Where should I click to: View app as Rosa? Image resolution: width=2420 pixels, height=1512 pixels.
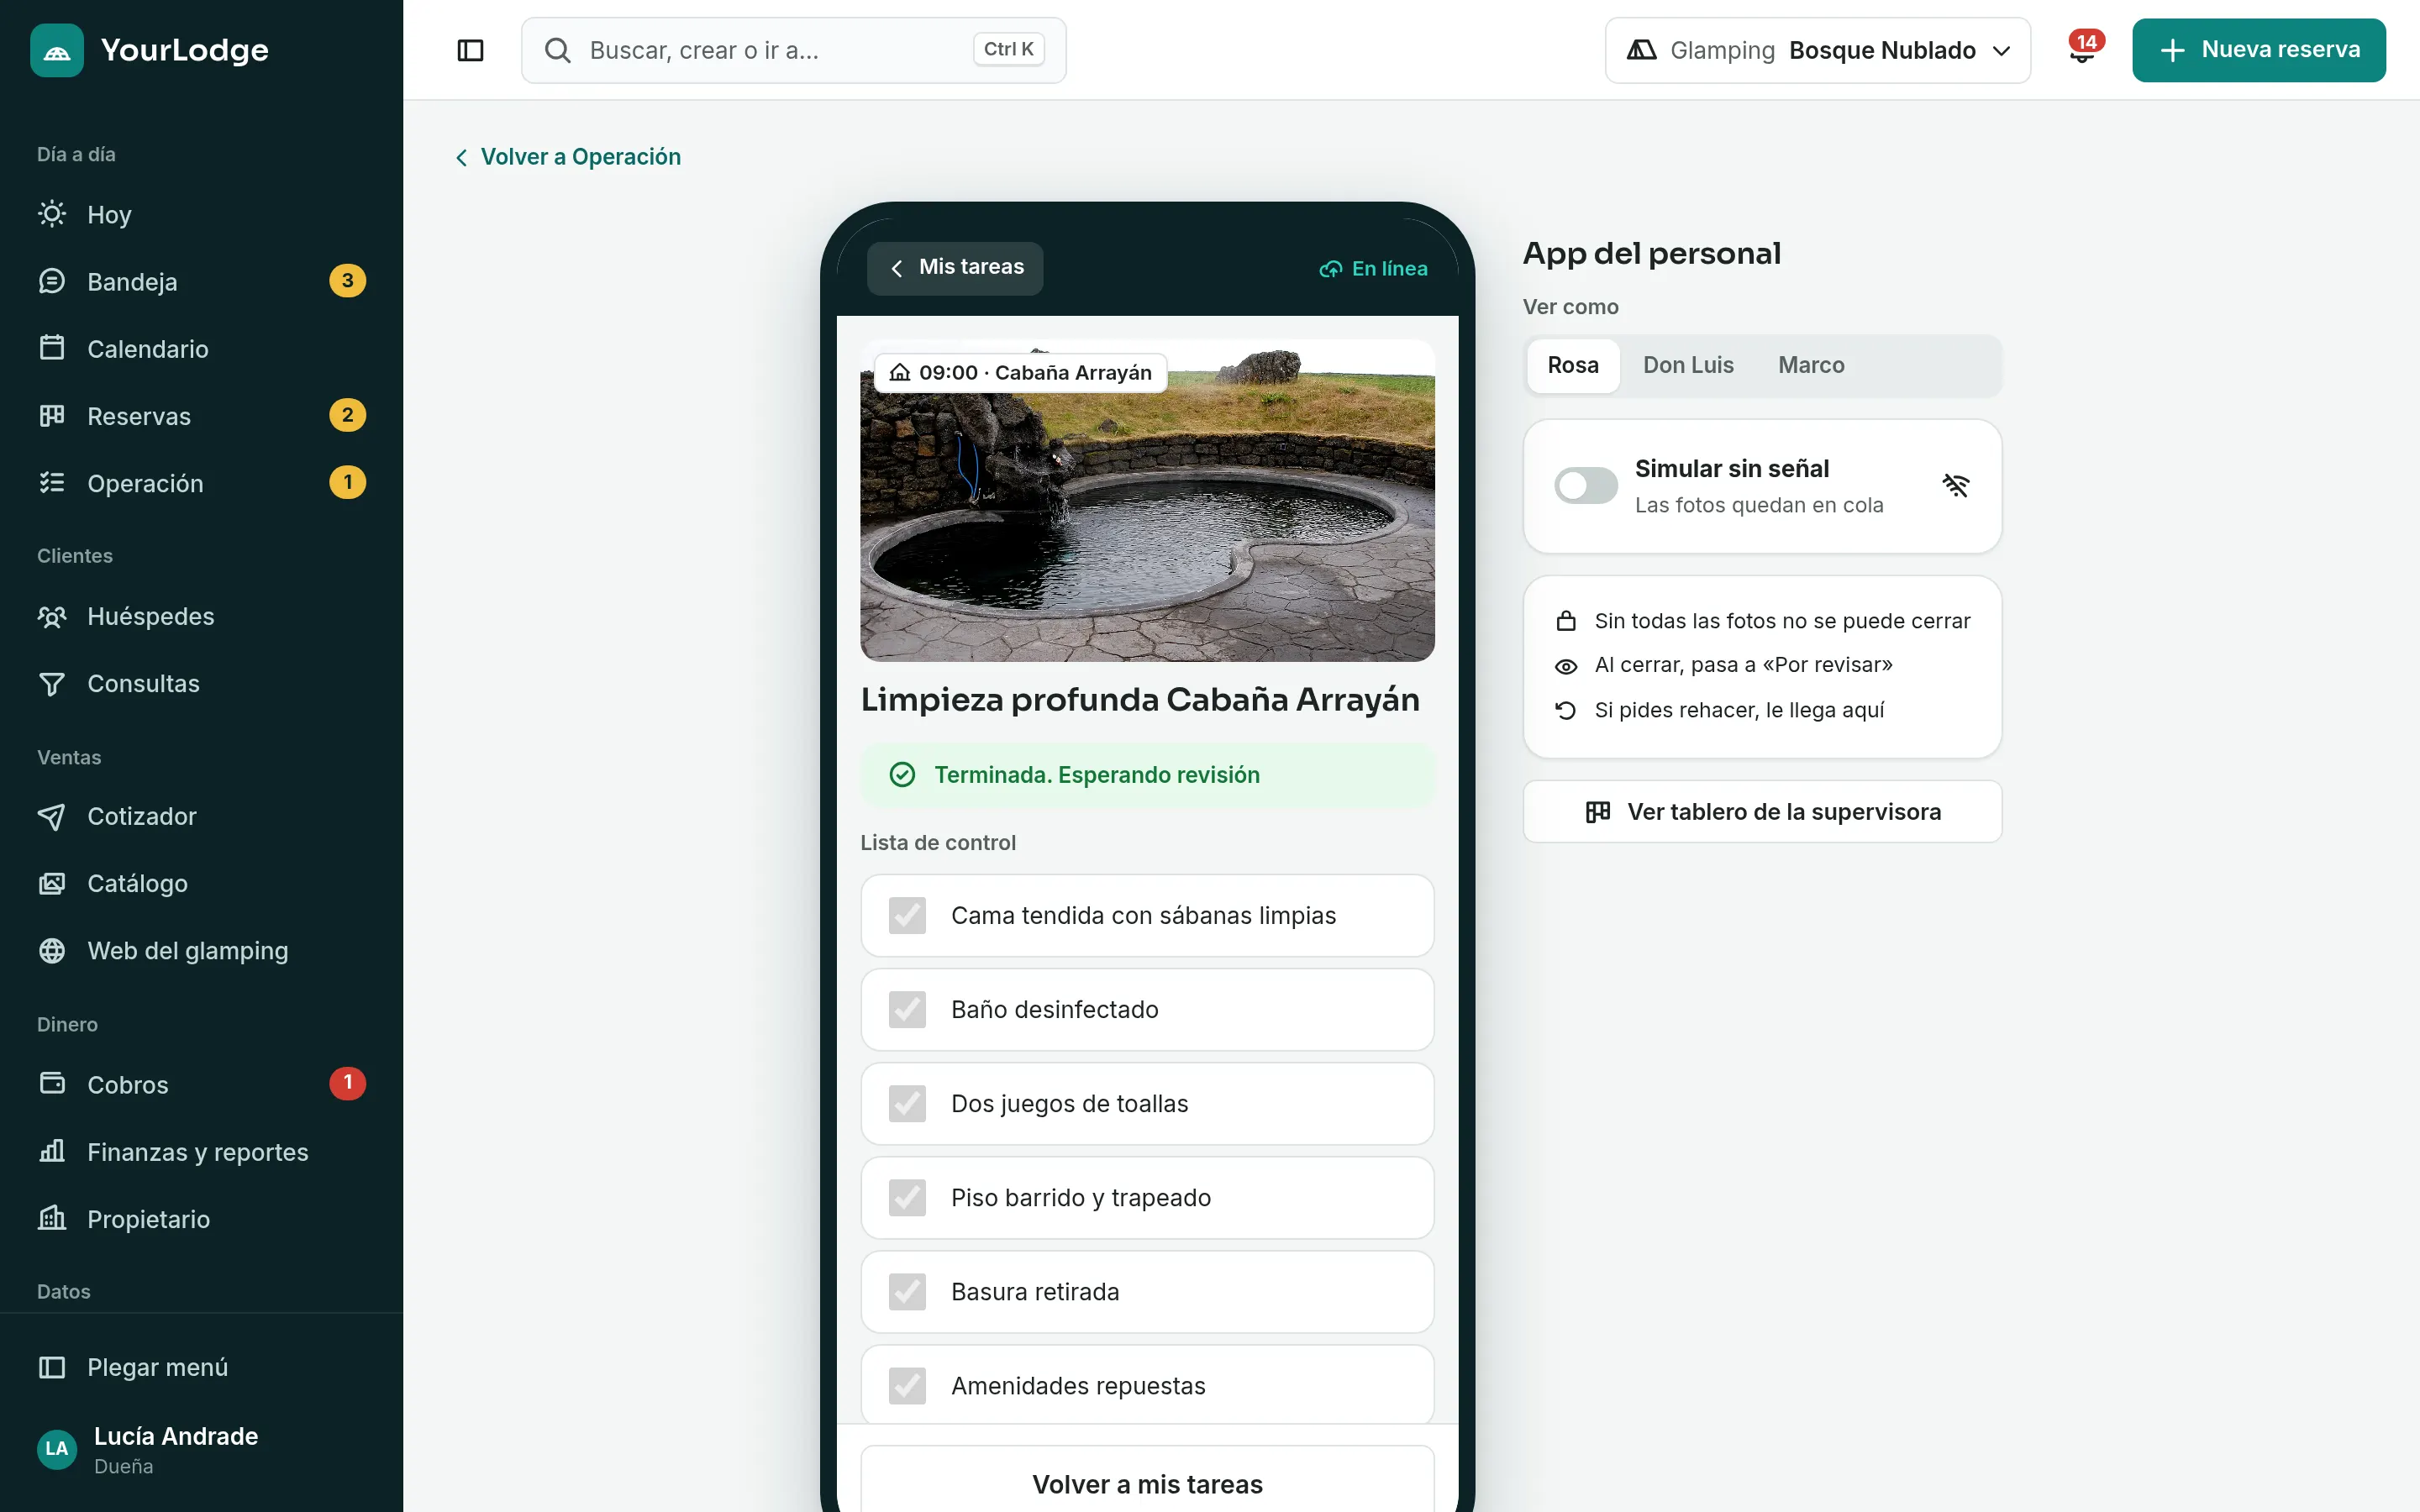[1573, 365]
